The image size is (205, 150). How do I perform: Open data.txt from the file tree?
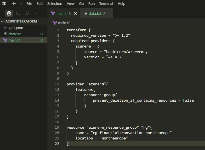click(x=24, y=34)
